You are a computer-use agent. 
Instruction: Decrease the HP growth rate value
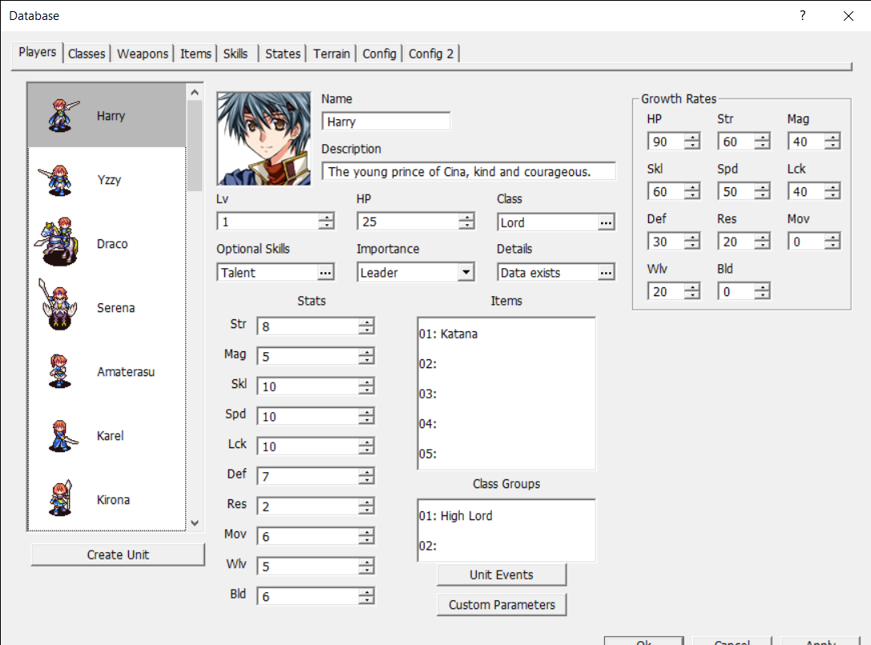point(692,146)
